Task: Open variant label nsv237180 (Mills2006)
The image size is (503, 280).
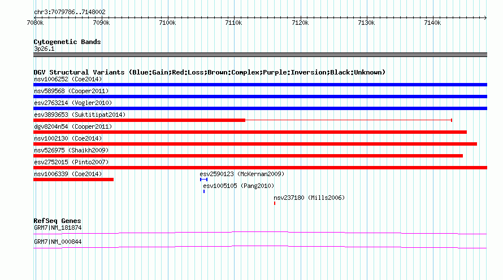Action: point(309,198)
